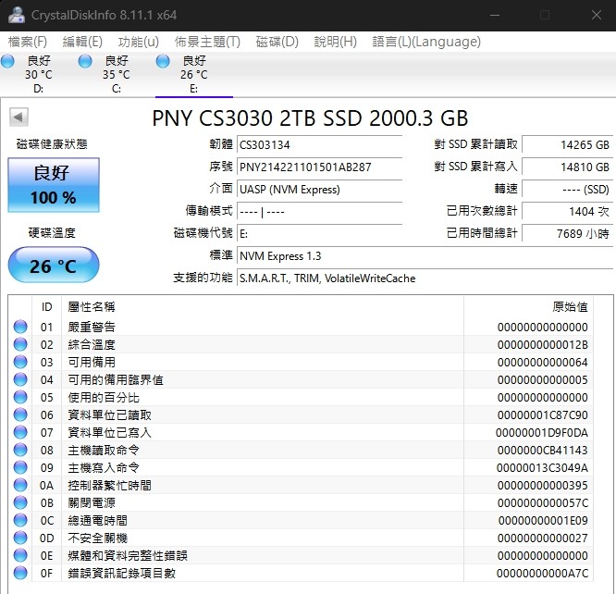Click status orb for 05 使用的百分比
This screenshot has width=616, height=594.
pyautogui.click(x=20, y=397)
